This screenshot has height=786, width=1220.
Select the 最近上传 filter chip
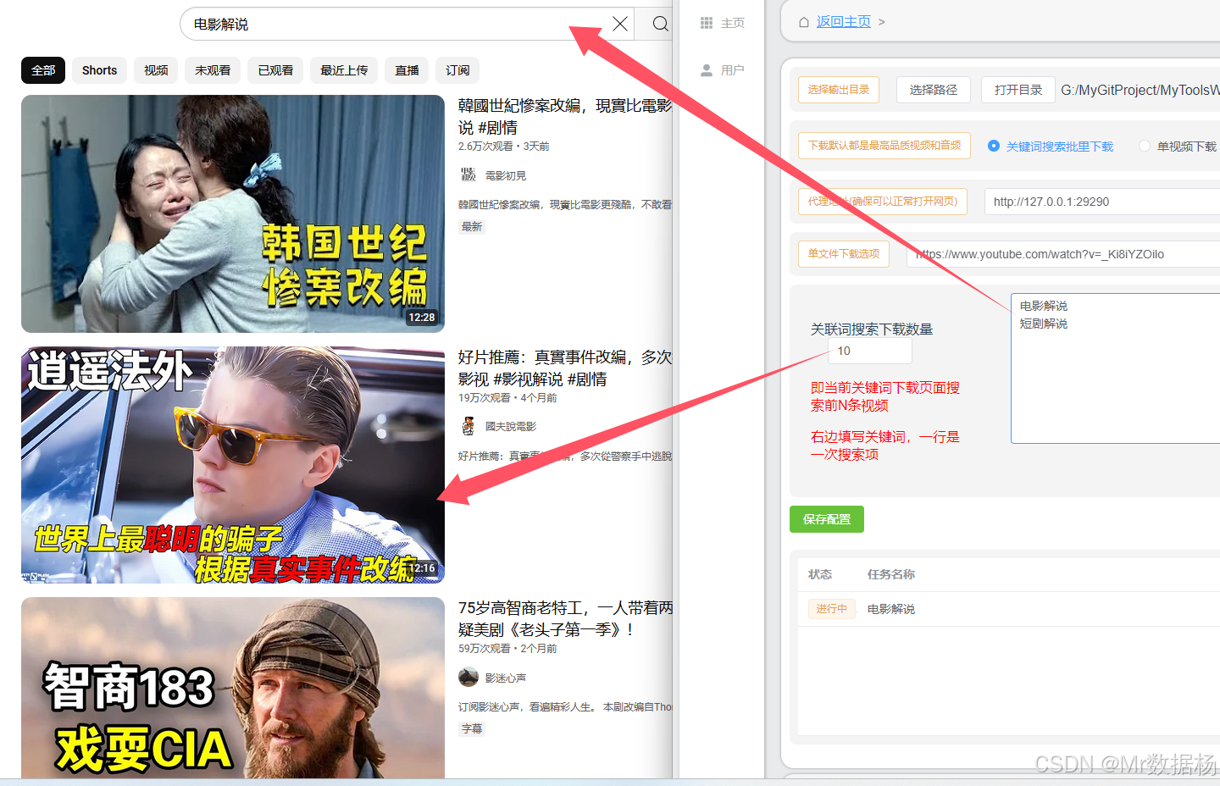point(344,70)
